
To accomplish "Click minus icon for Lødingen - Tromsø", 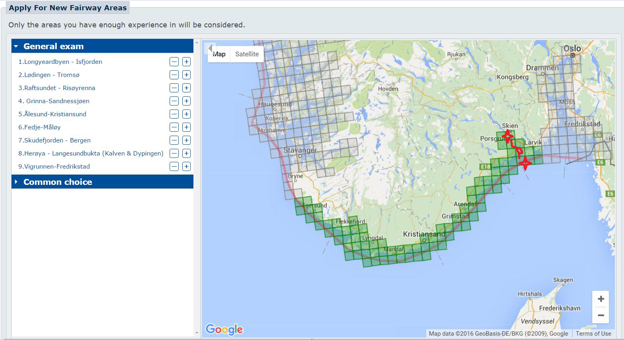I will tap(174, 75).
